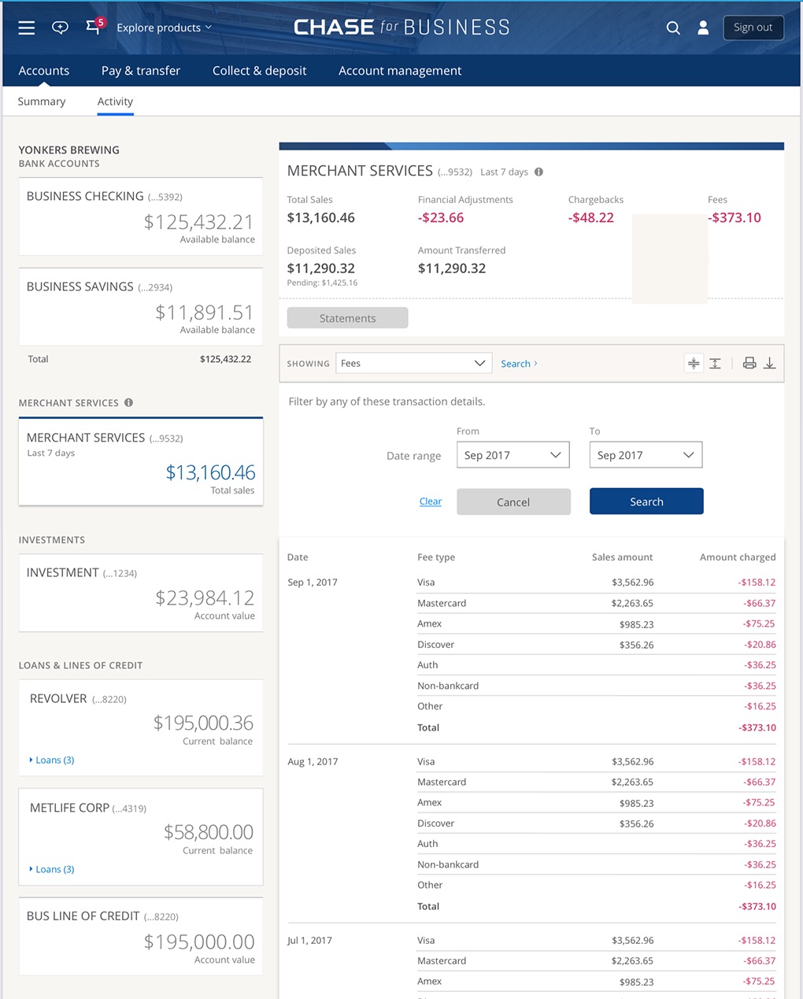Screen dimensions: 803x999
Task: Print the fees activity
Action: (x=749, y=363)
